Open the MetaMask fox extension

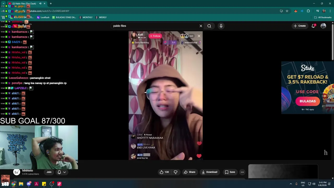[x=296, y=11]
